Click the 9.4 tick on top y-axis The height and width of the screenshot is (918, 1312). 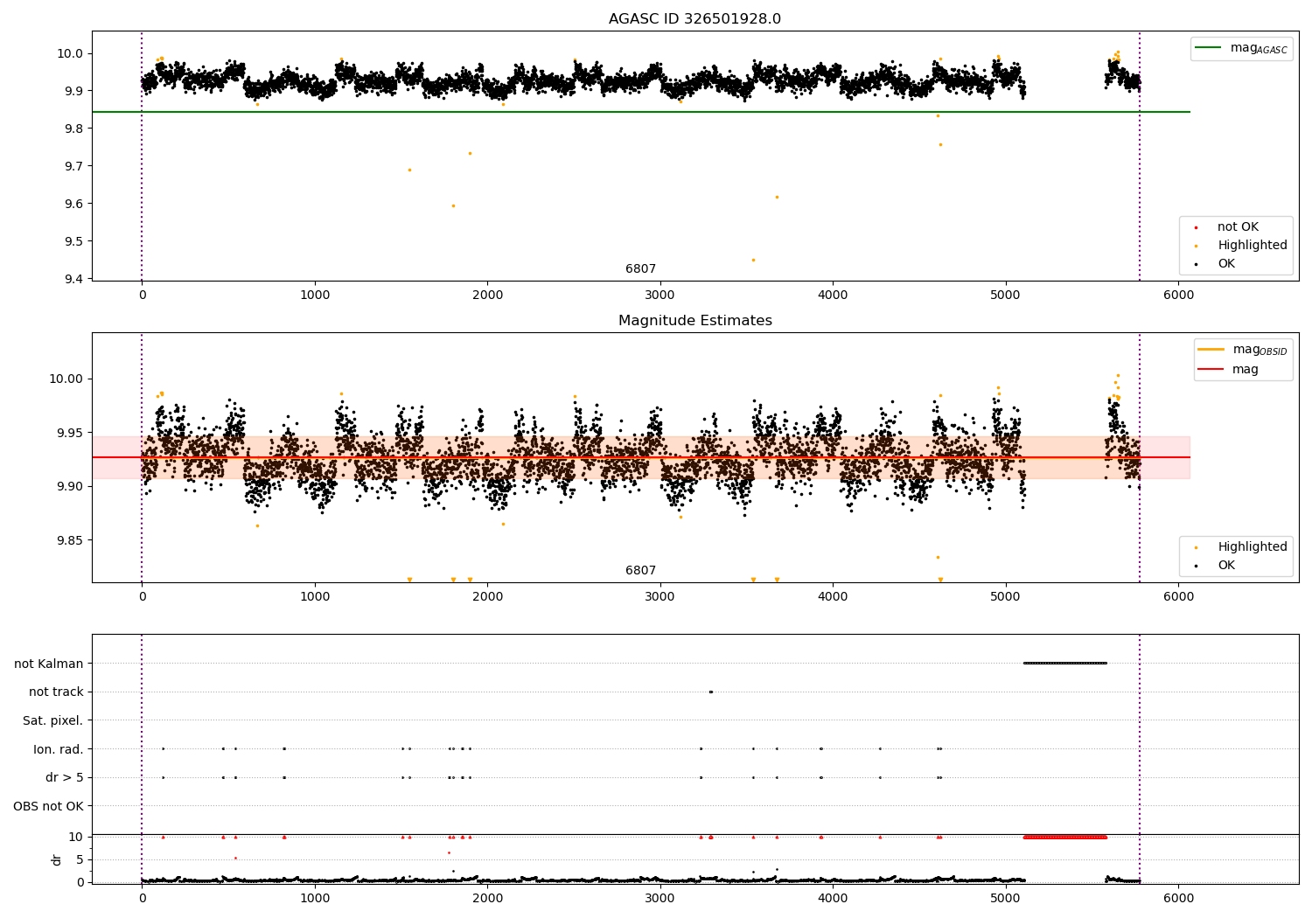(x=74, y=279)
